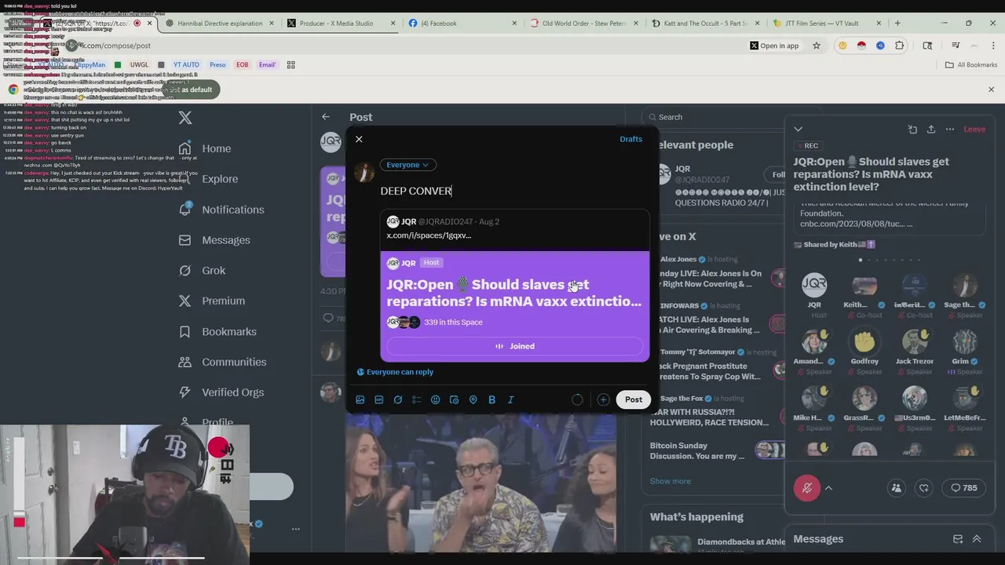Click the Joined button on Space card

[x=515, y=346]
